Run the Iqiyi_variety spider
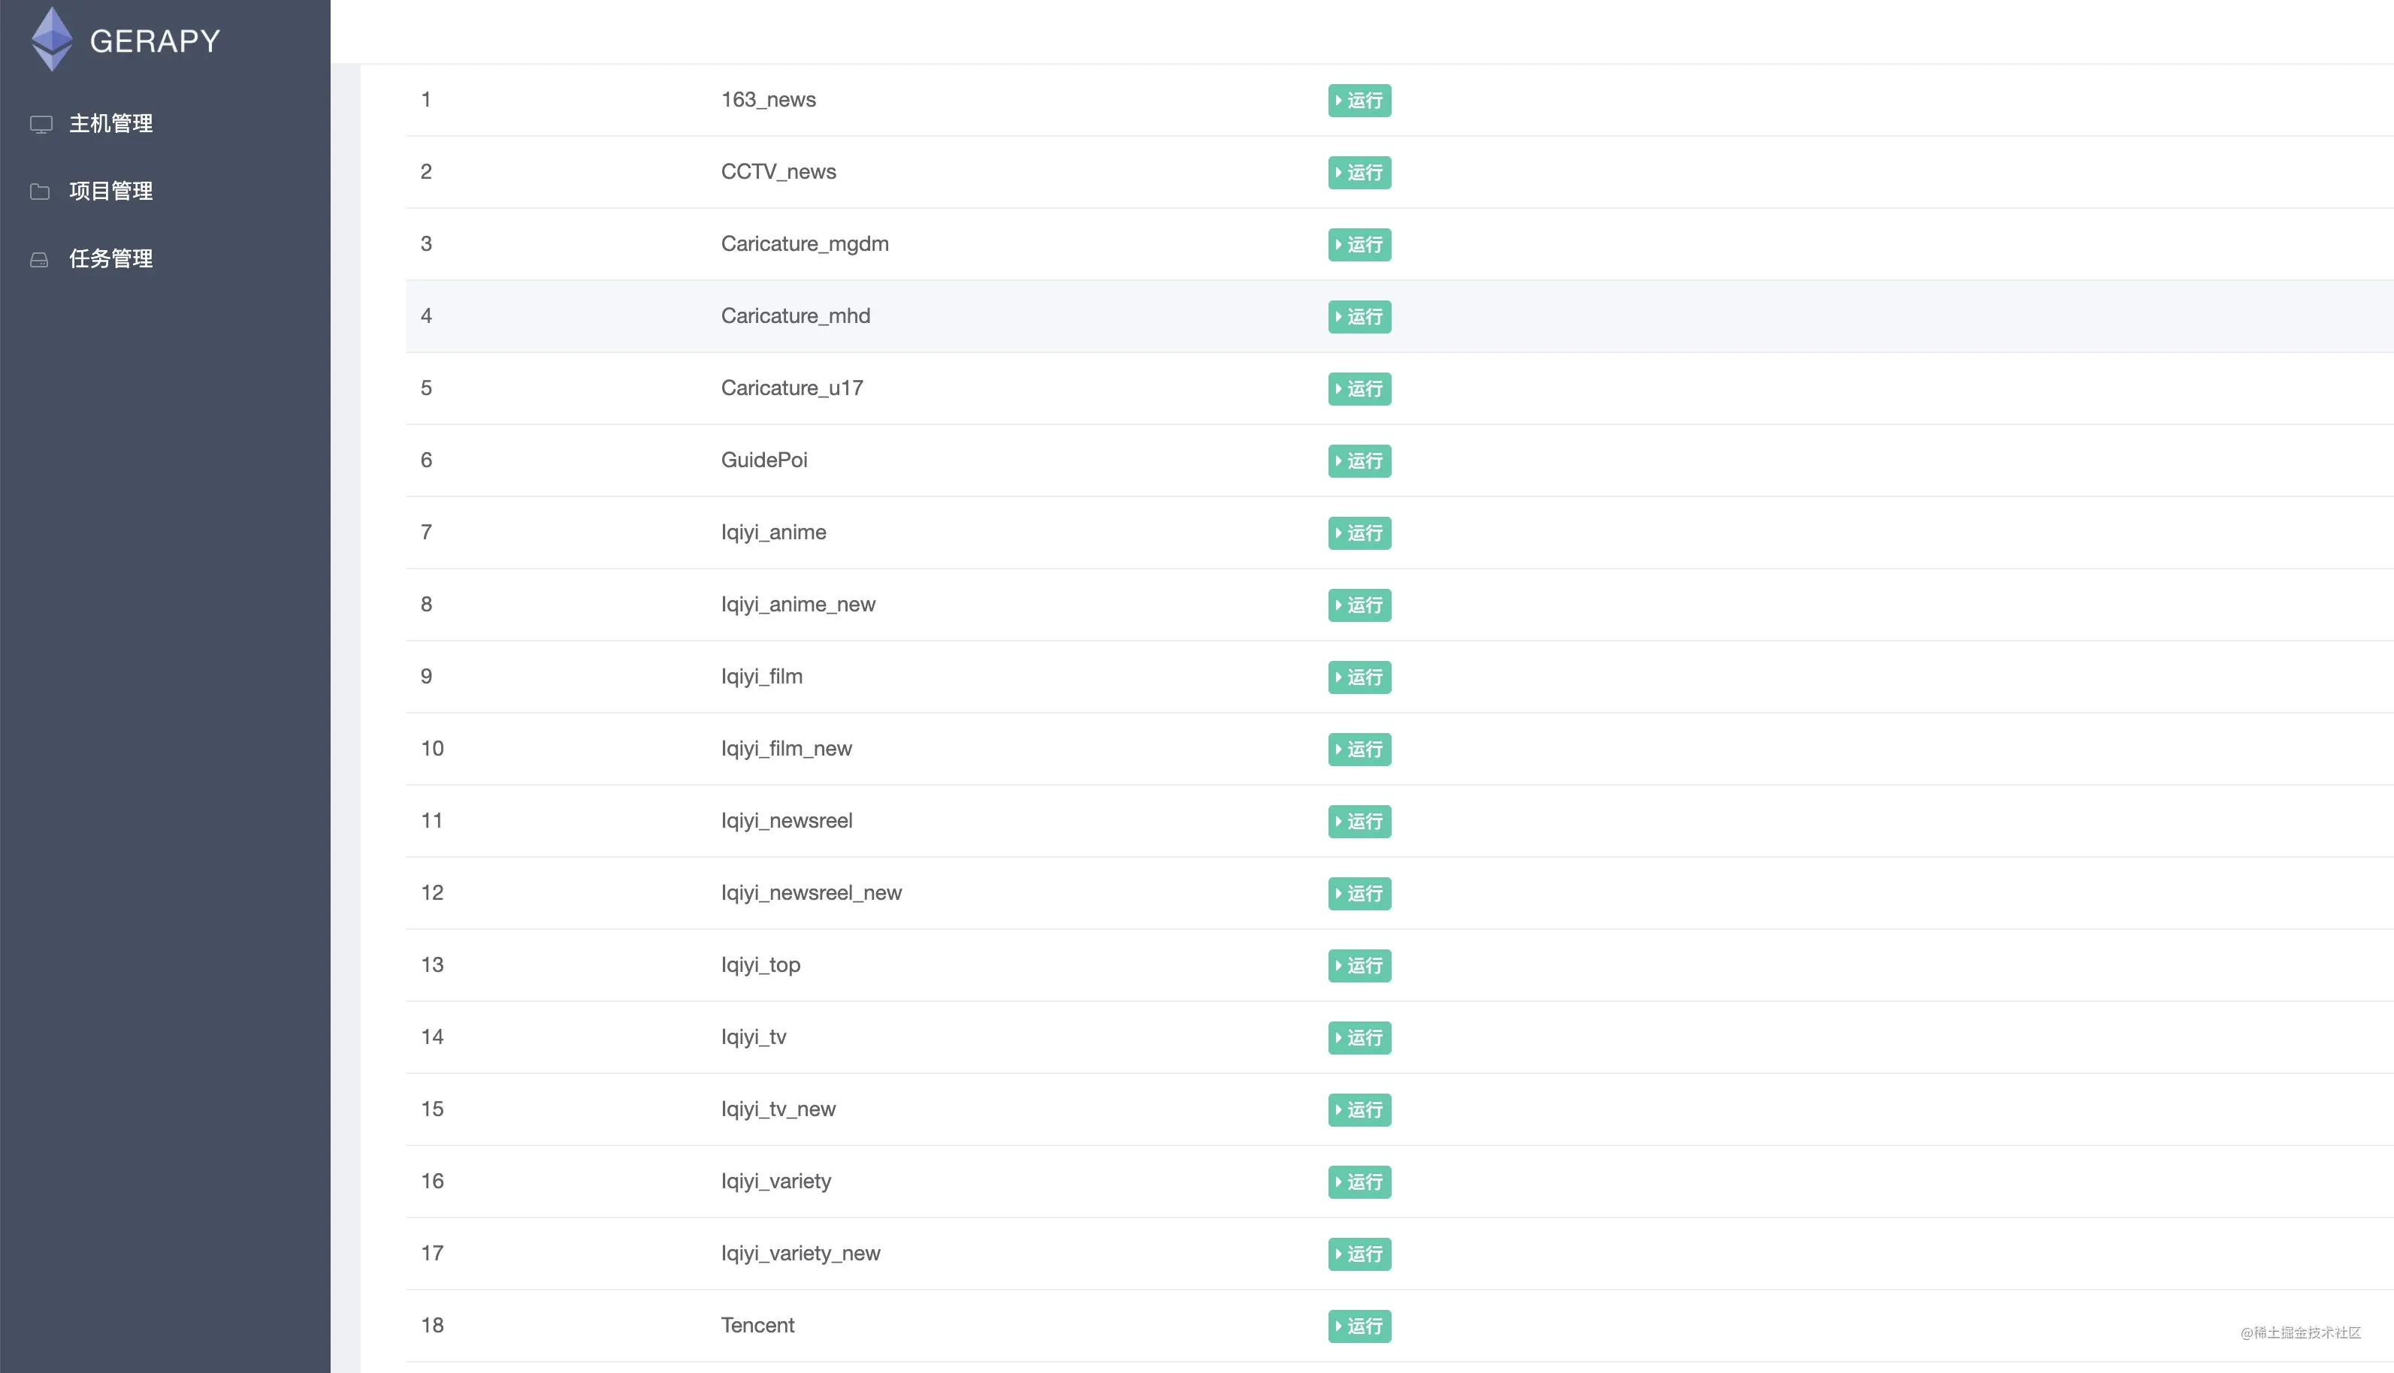The height and width of the screenshot is (1373, 2394). click(1359, 1182)
